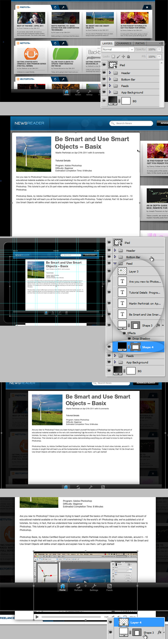Hide the iPad layer in the tabbed Layers panel

pos(104,65)
